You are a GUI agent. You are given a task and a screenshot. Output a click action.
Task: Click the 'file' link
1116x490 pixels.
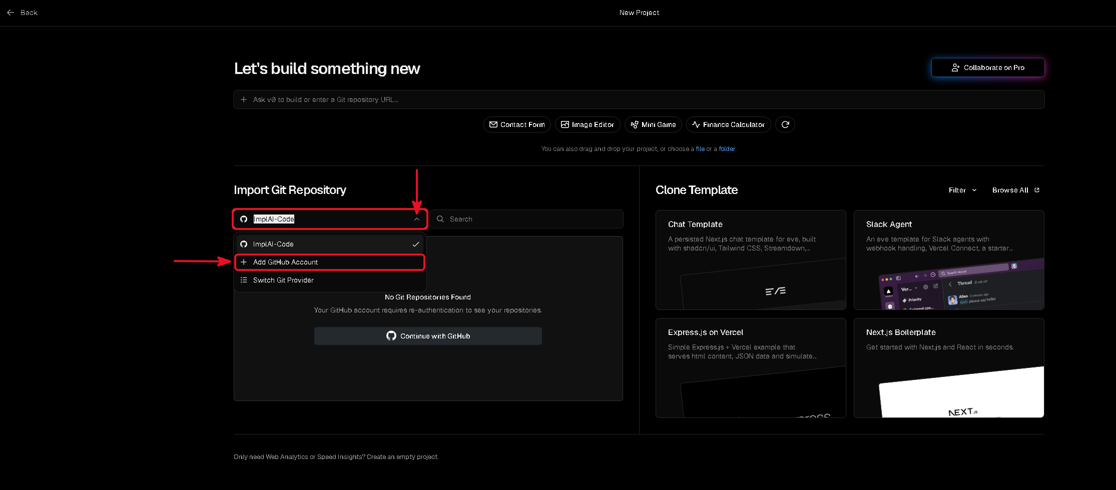pos(700,149)
